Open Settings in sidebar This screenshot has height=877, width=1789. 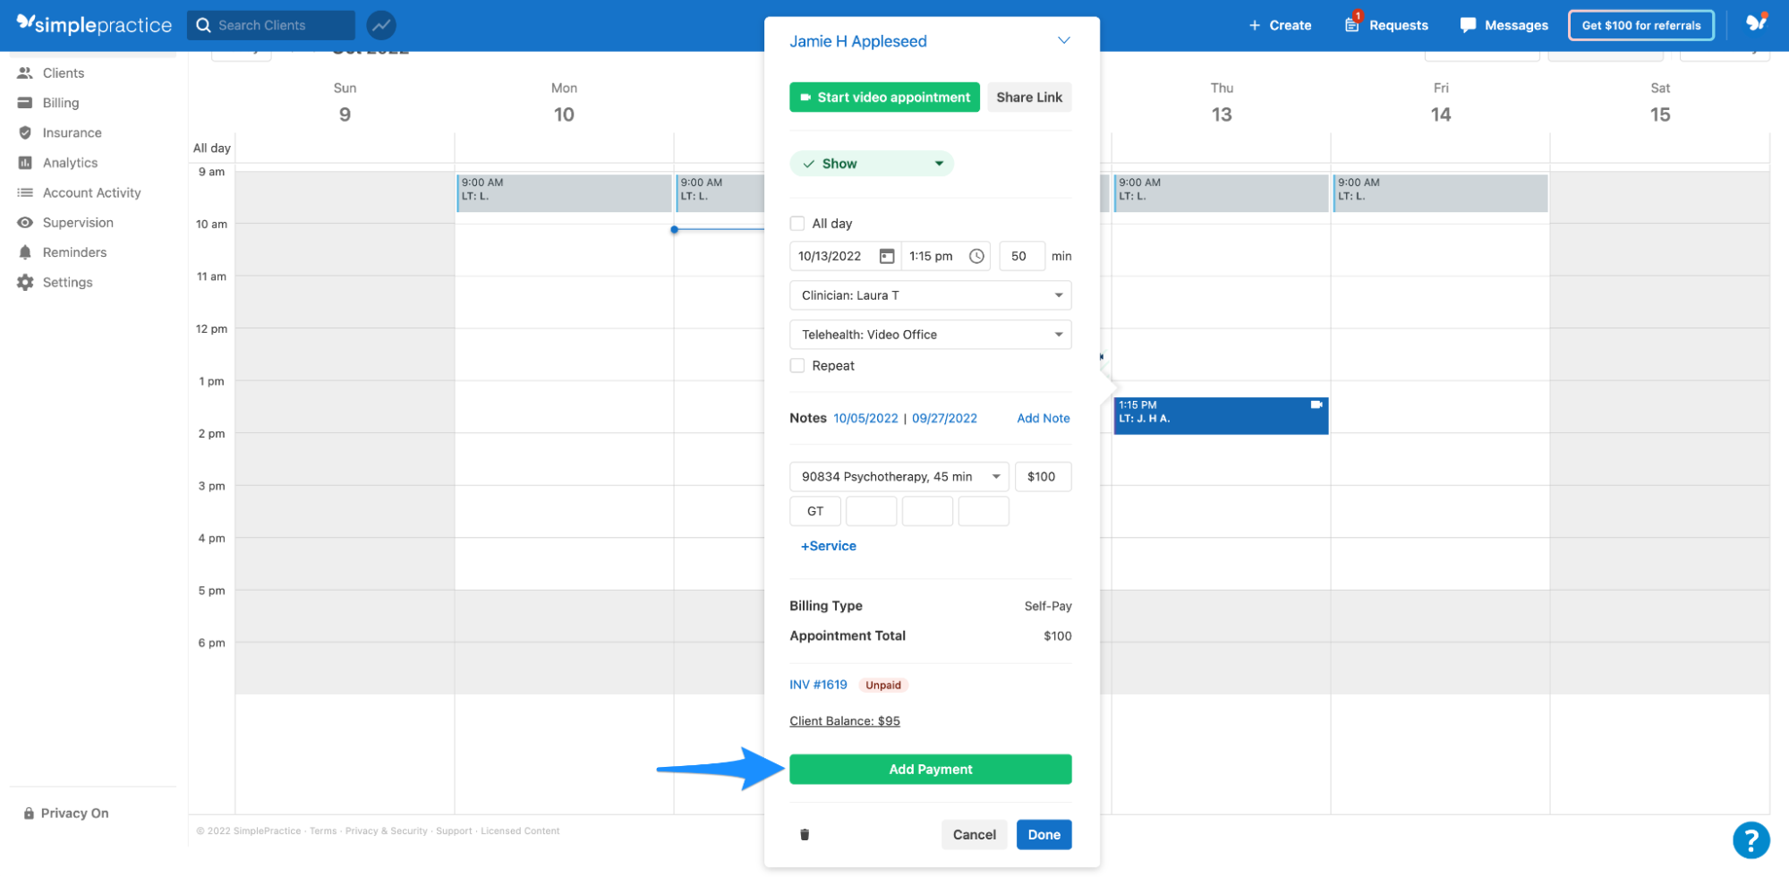click(x=55, y=282)
